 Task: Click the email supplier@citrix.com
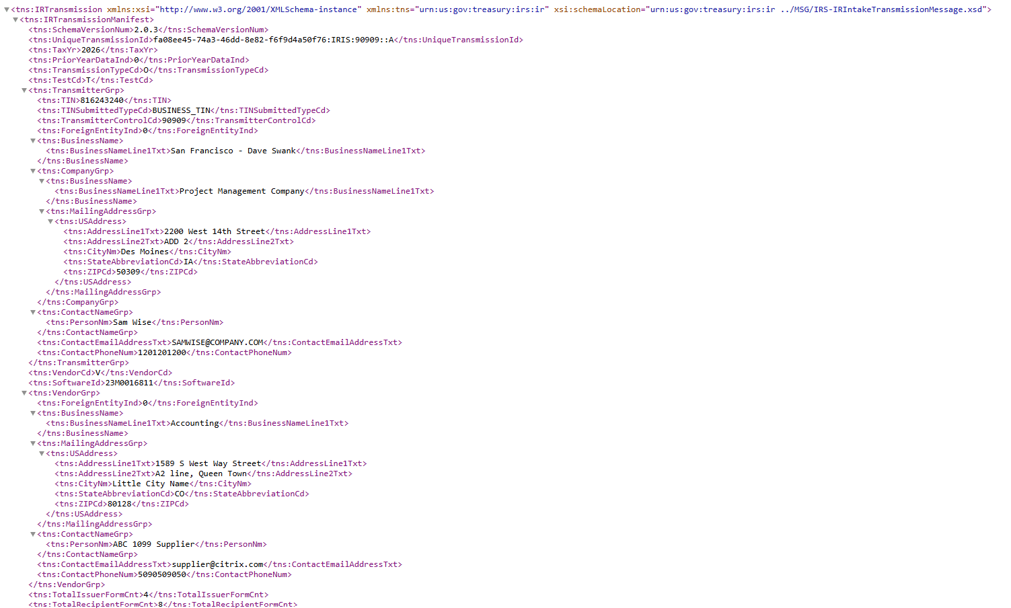click(218, 564)
